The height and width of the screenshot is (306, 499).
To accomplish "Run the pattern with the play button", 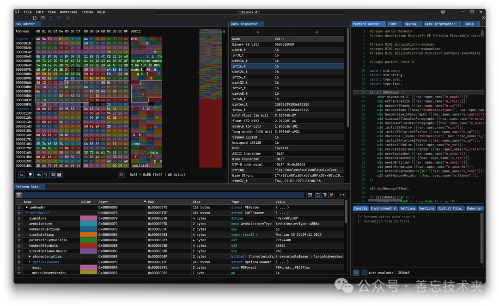I will point(356,273).
